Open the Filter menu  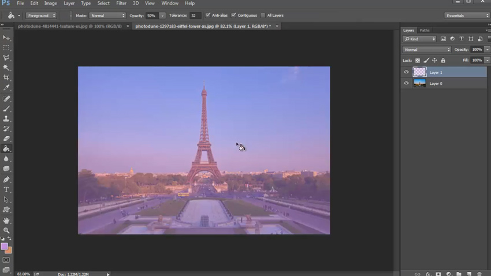pyautogui.click(x=121, y=3)
